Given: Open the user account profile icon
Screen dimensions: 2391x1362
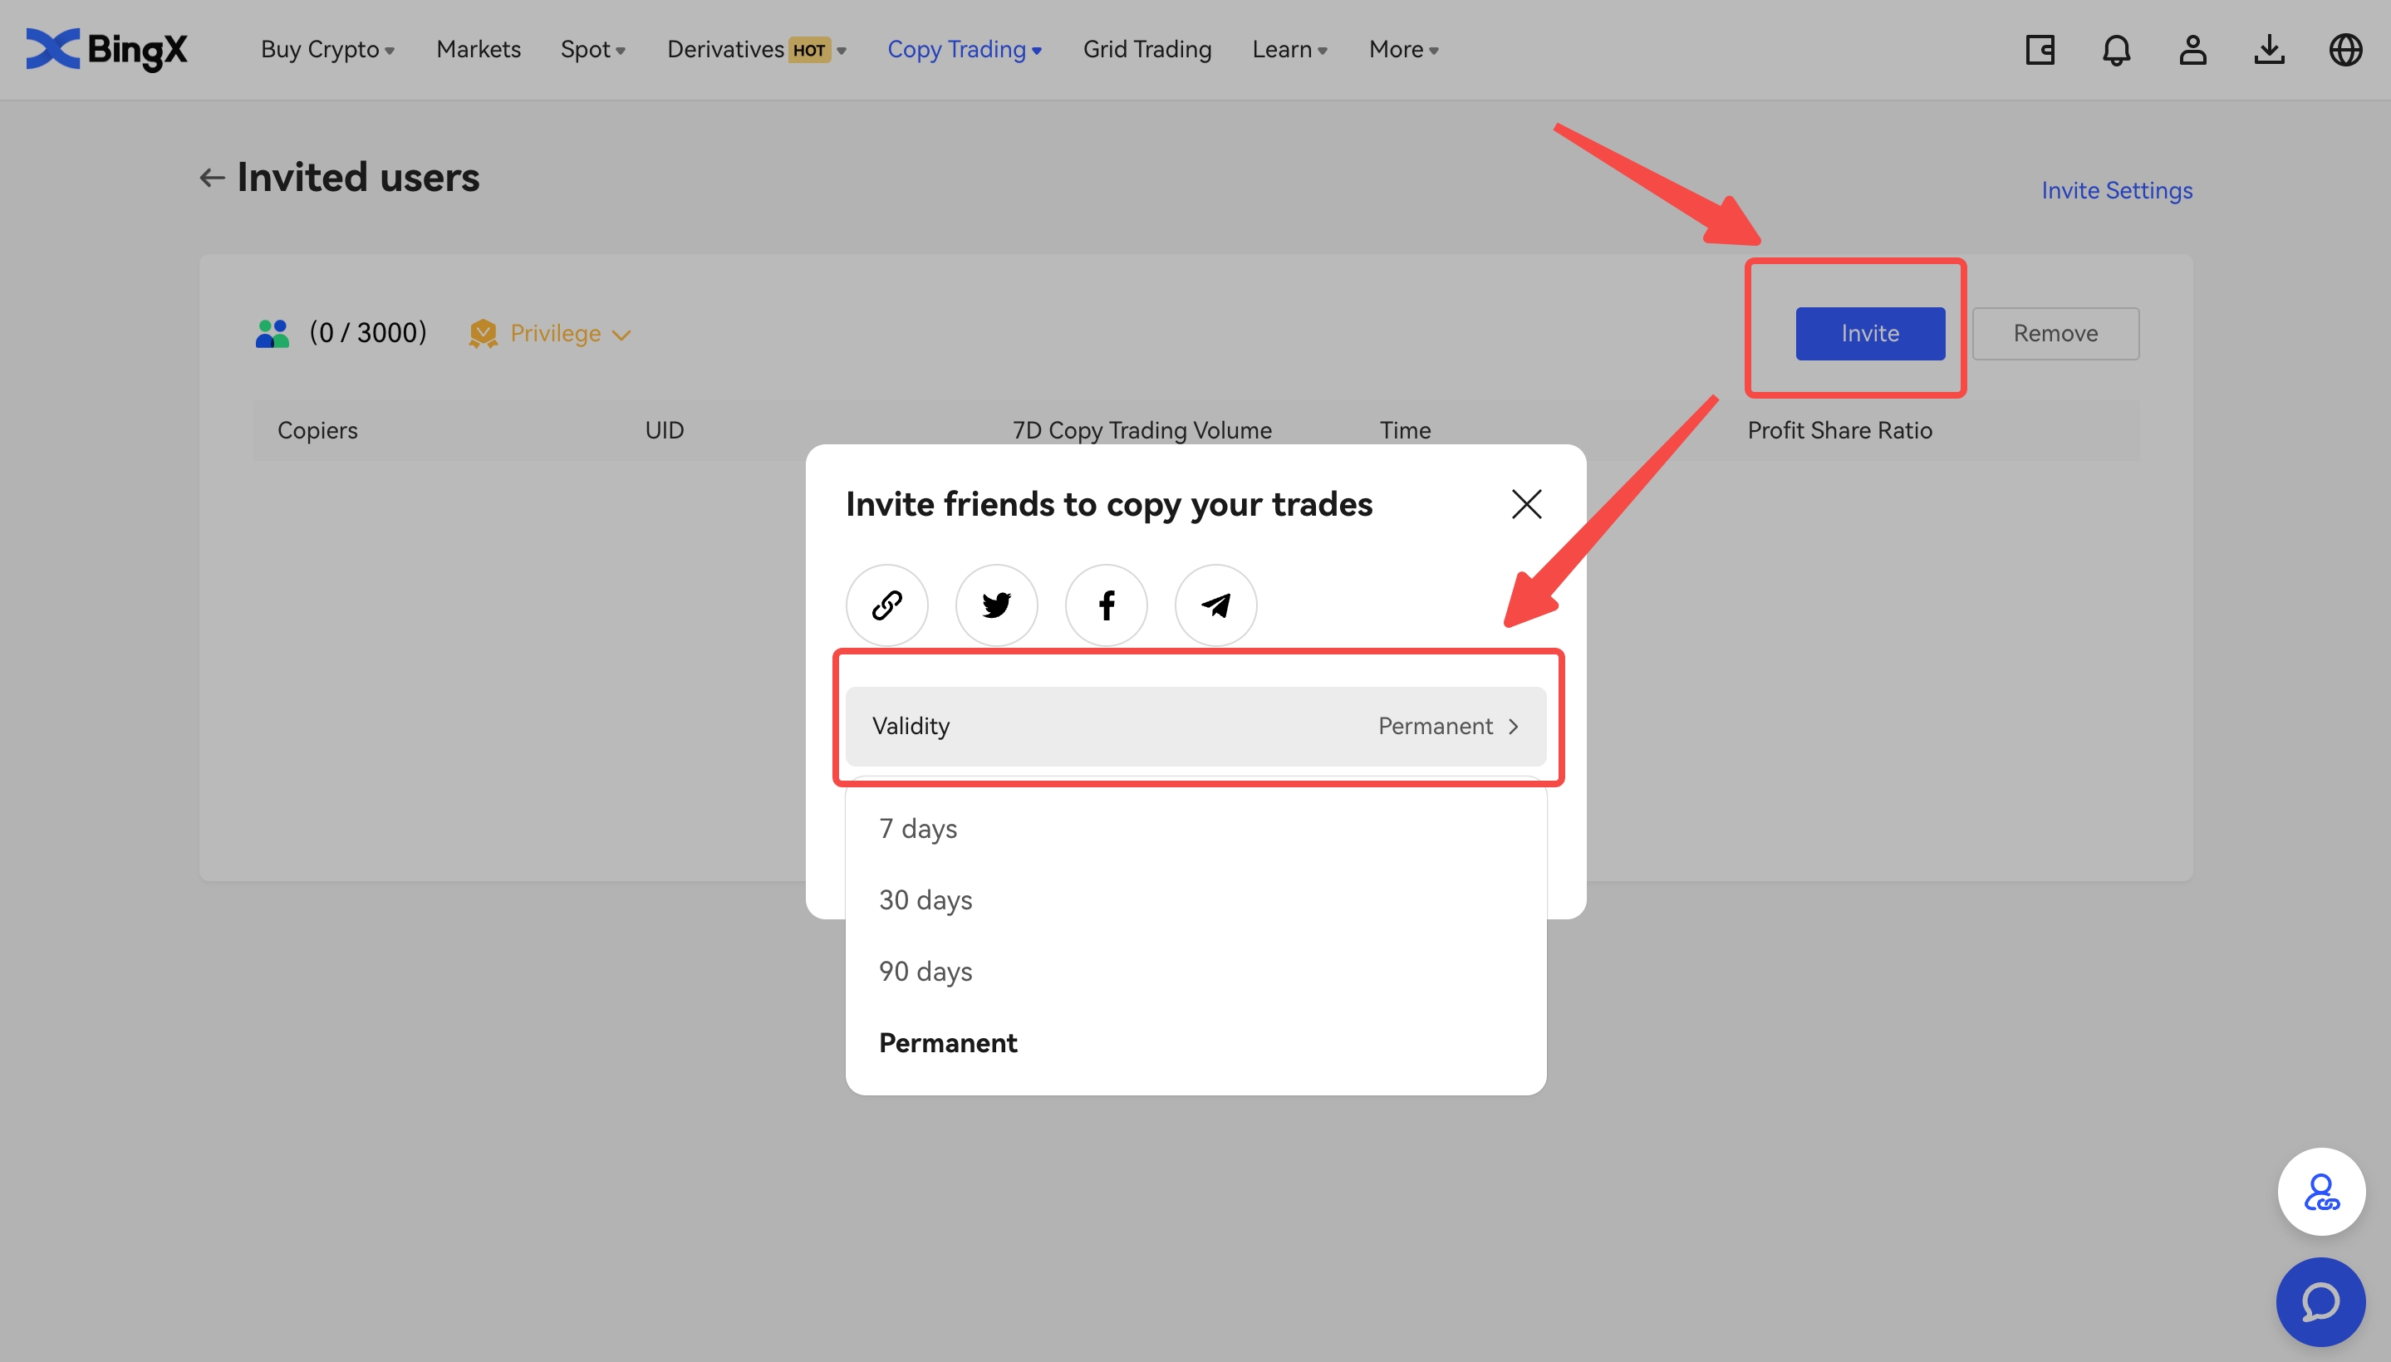Looking at the screenshot, I should point(2192,50).
